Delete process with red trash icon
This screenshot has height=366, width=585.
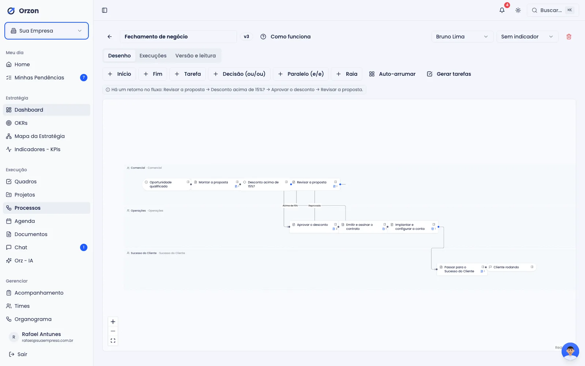click(569, 37)
